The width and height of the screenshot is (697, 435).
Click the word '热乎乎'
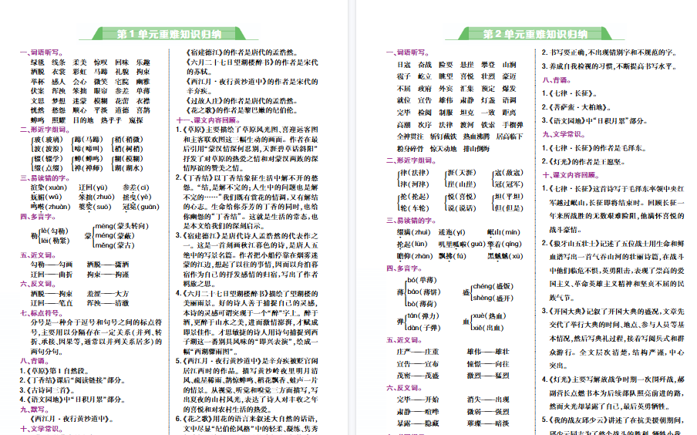click(x=111, y=120)
